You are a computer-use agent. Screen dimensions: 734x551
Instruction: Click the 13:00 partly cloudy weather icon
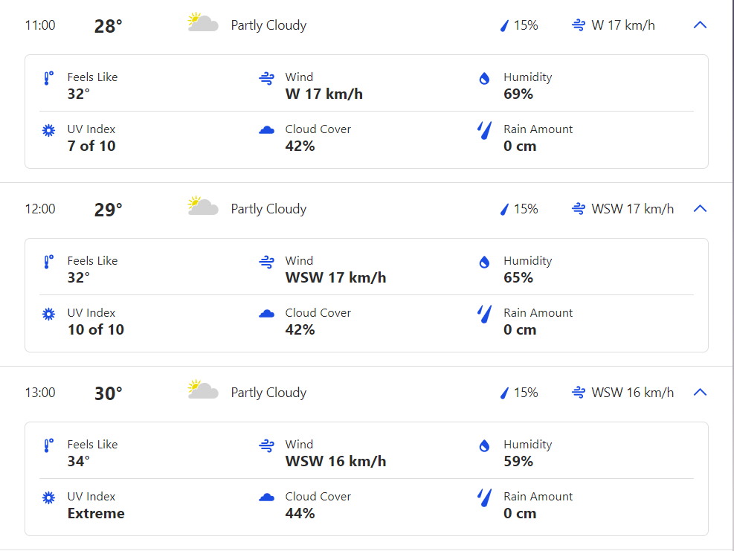click(x=203, y=390)
